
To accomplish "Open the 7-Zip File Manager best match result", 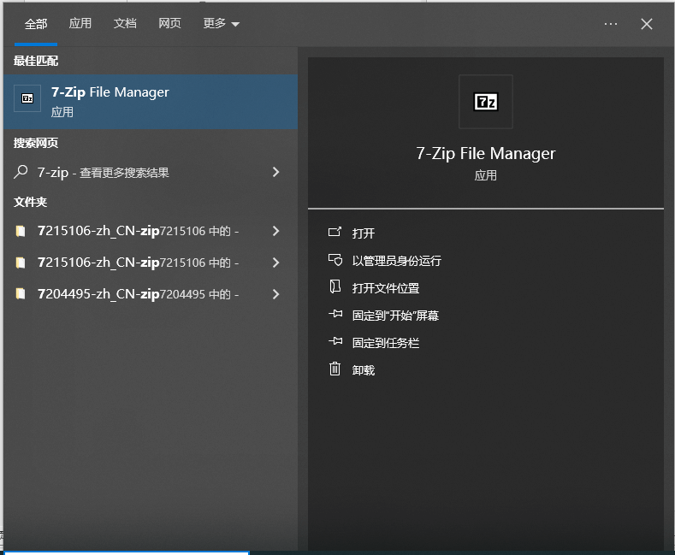I will [x=151, y=102].
